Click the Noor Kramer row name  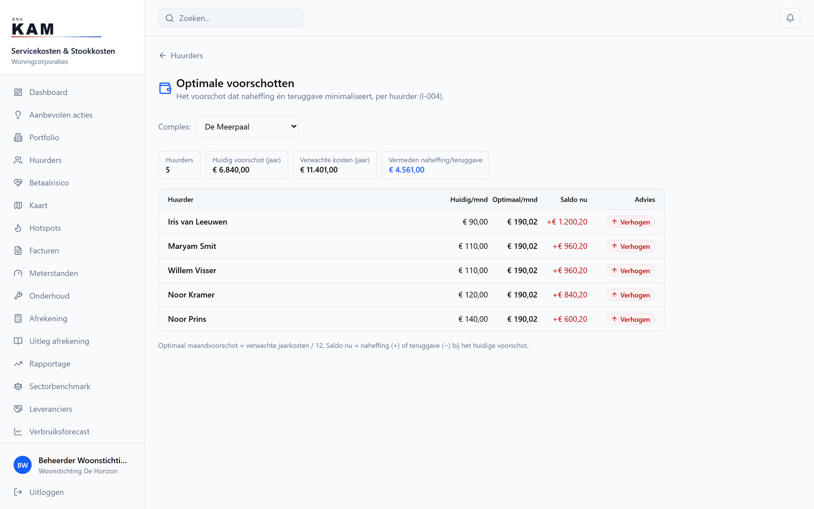point(191,295)
